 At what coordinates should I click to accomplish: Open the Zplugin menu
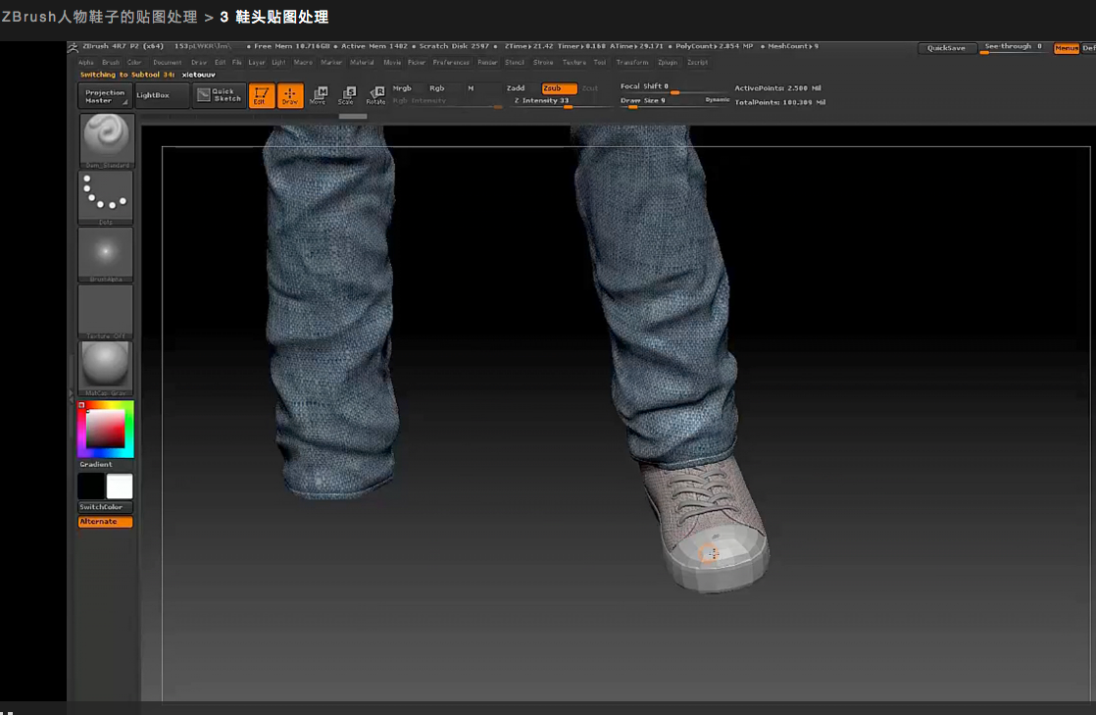(668, 62)
